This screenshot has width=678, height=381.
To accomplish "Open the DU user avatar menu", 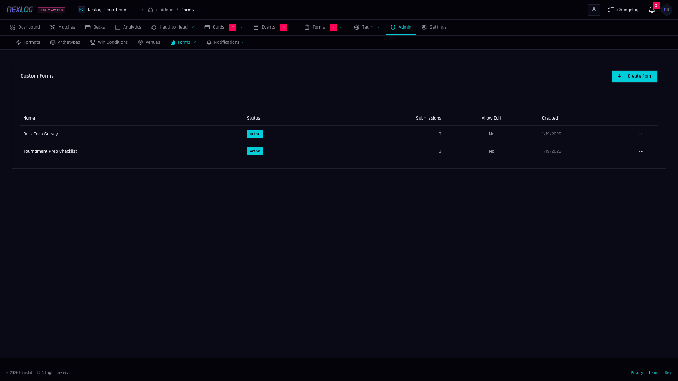I will (667, 10).
